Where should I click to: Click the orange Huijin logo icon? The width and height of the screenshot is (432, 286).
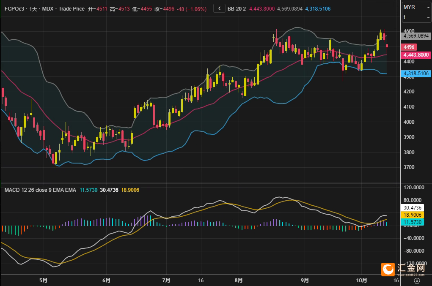[x=388, y=269]
